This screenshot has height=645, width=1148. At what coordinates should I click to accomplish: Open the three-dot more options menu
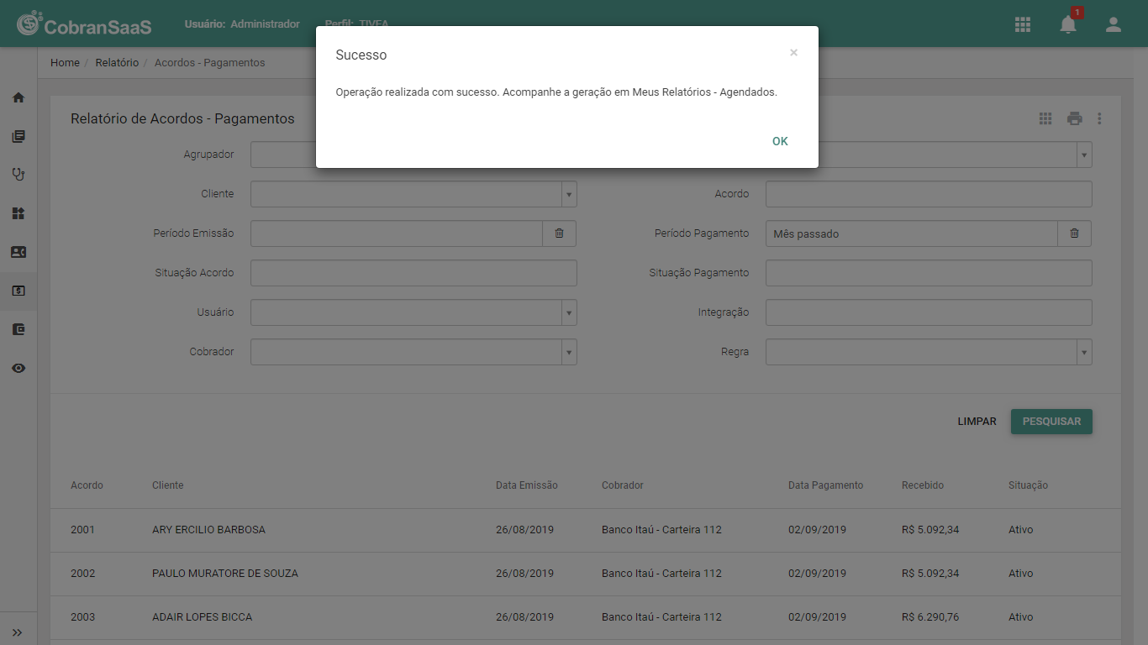point(1099,118)
